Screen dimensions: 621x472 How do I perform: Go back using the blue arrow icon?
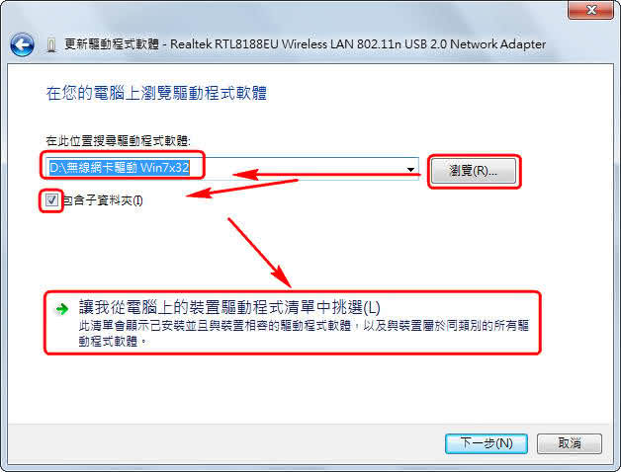(22, 44)
